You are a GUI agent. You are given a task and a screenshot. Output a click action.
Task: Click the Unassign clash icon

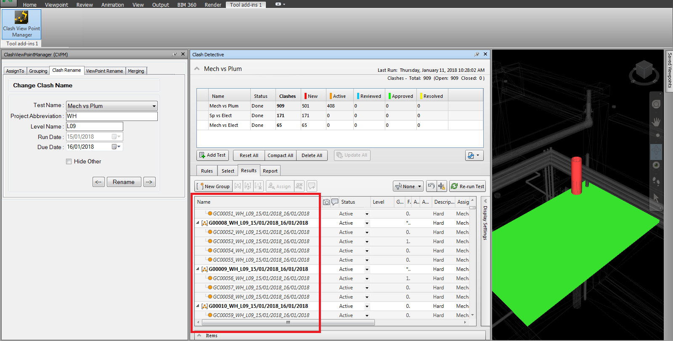click(x=299, y=186)
